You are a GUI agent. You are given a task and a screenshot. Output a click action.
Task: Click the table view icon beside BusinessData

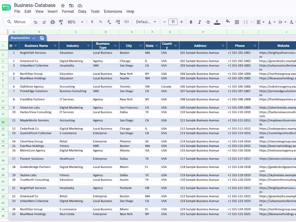[42, 38]
